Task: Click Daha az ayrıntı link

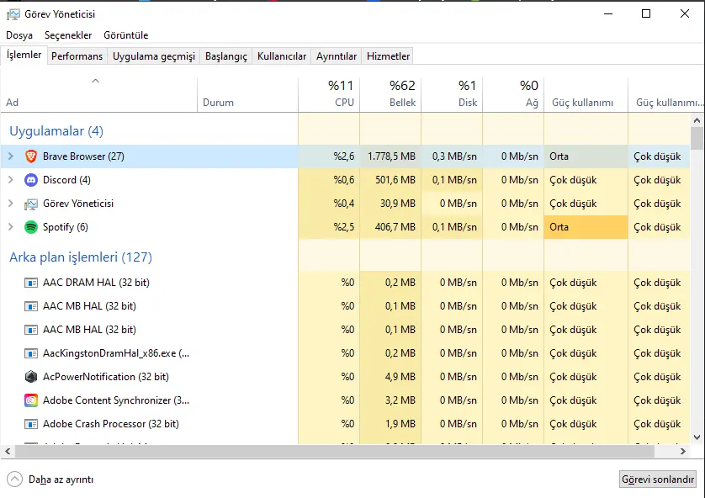Action: (x=61, y=479)
